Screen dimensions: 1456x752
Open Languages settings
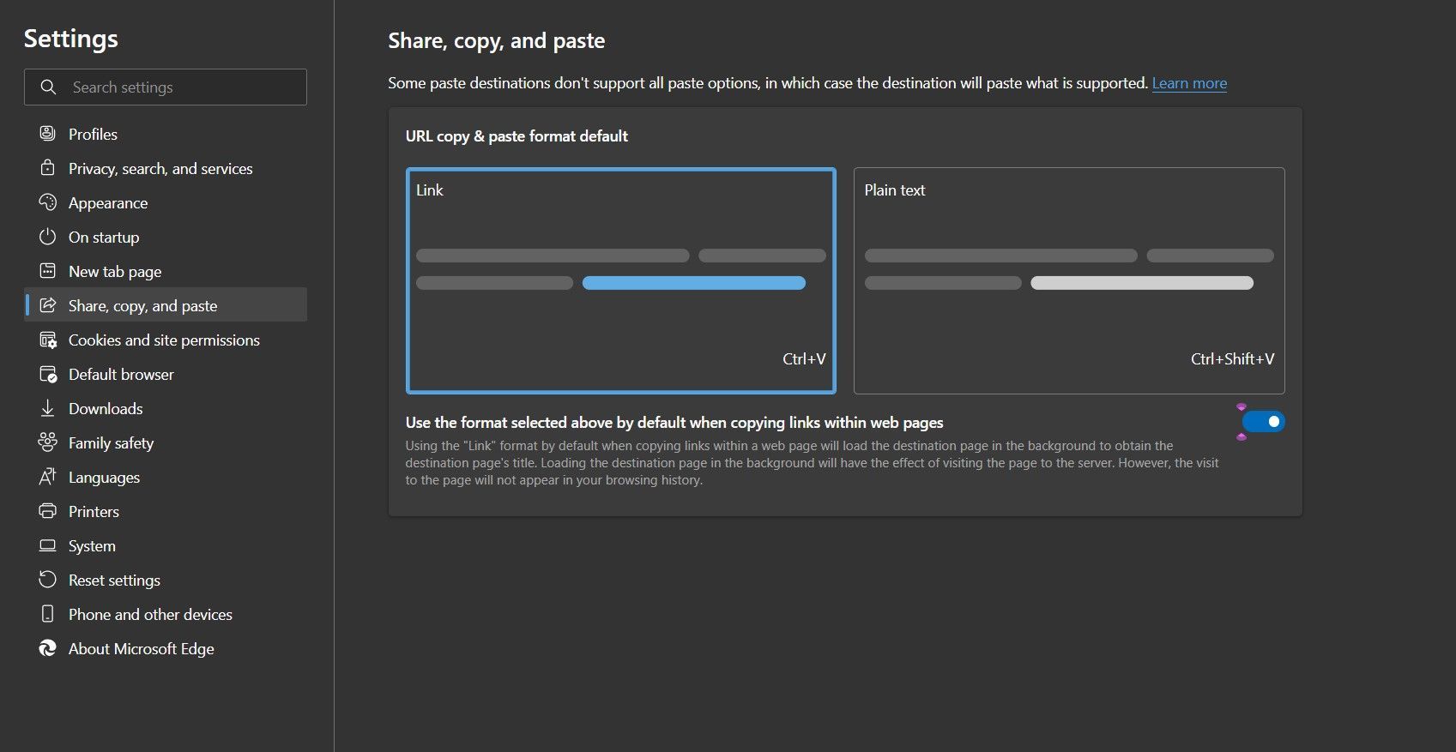tap(166, 477)
